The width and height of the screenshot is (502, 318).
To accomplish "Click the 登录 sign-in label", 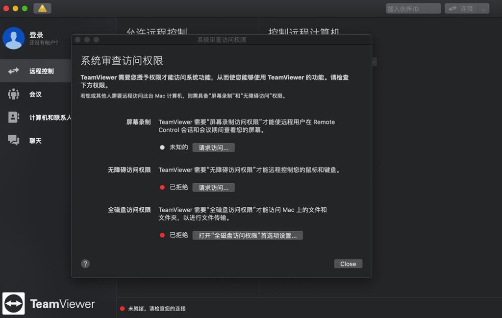I will tap(36, 35).
